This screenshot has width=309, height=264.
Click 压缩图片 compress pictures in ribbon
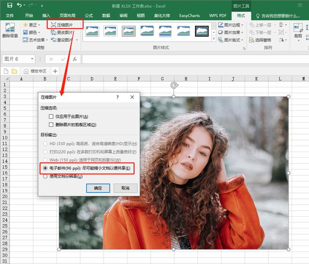coord(65,24)
